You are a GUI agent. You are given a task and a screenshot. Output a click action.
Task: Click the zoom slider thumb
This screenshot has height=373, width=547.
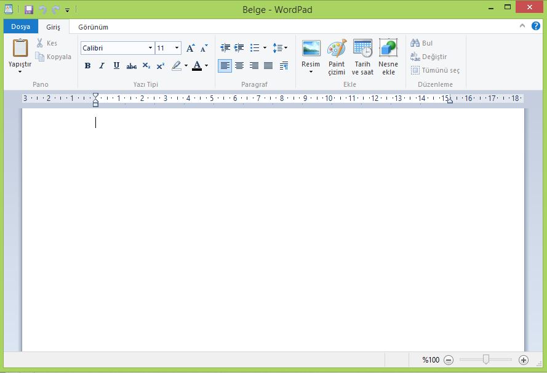[x=486, y=359]
